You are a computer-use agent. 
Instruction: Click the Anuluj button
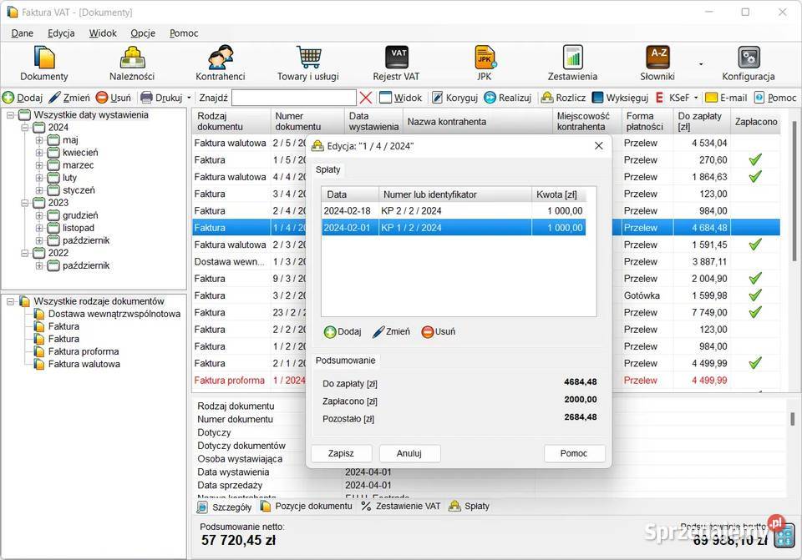(409, 453)
